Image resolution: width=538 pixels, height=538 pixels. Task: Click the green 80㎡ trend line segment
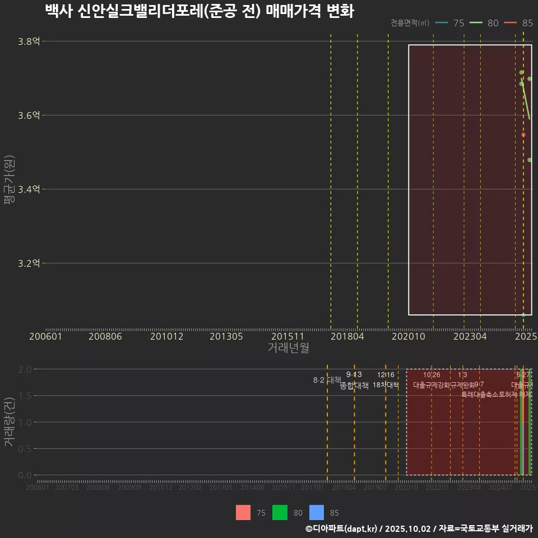pyautogui.click(x=526, y=101)
